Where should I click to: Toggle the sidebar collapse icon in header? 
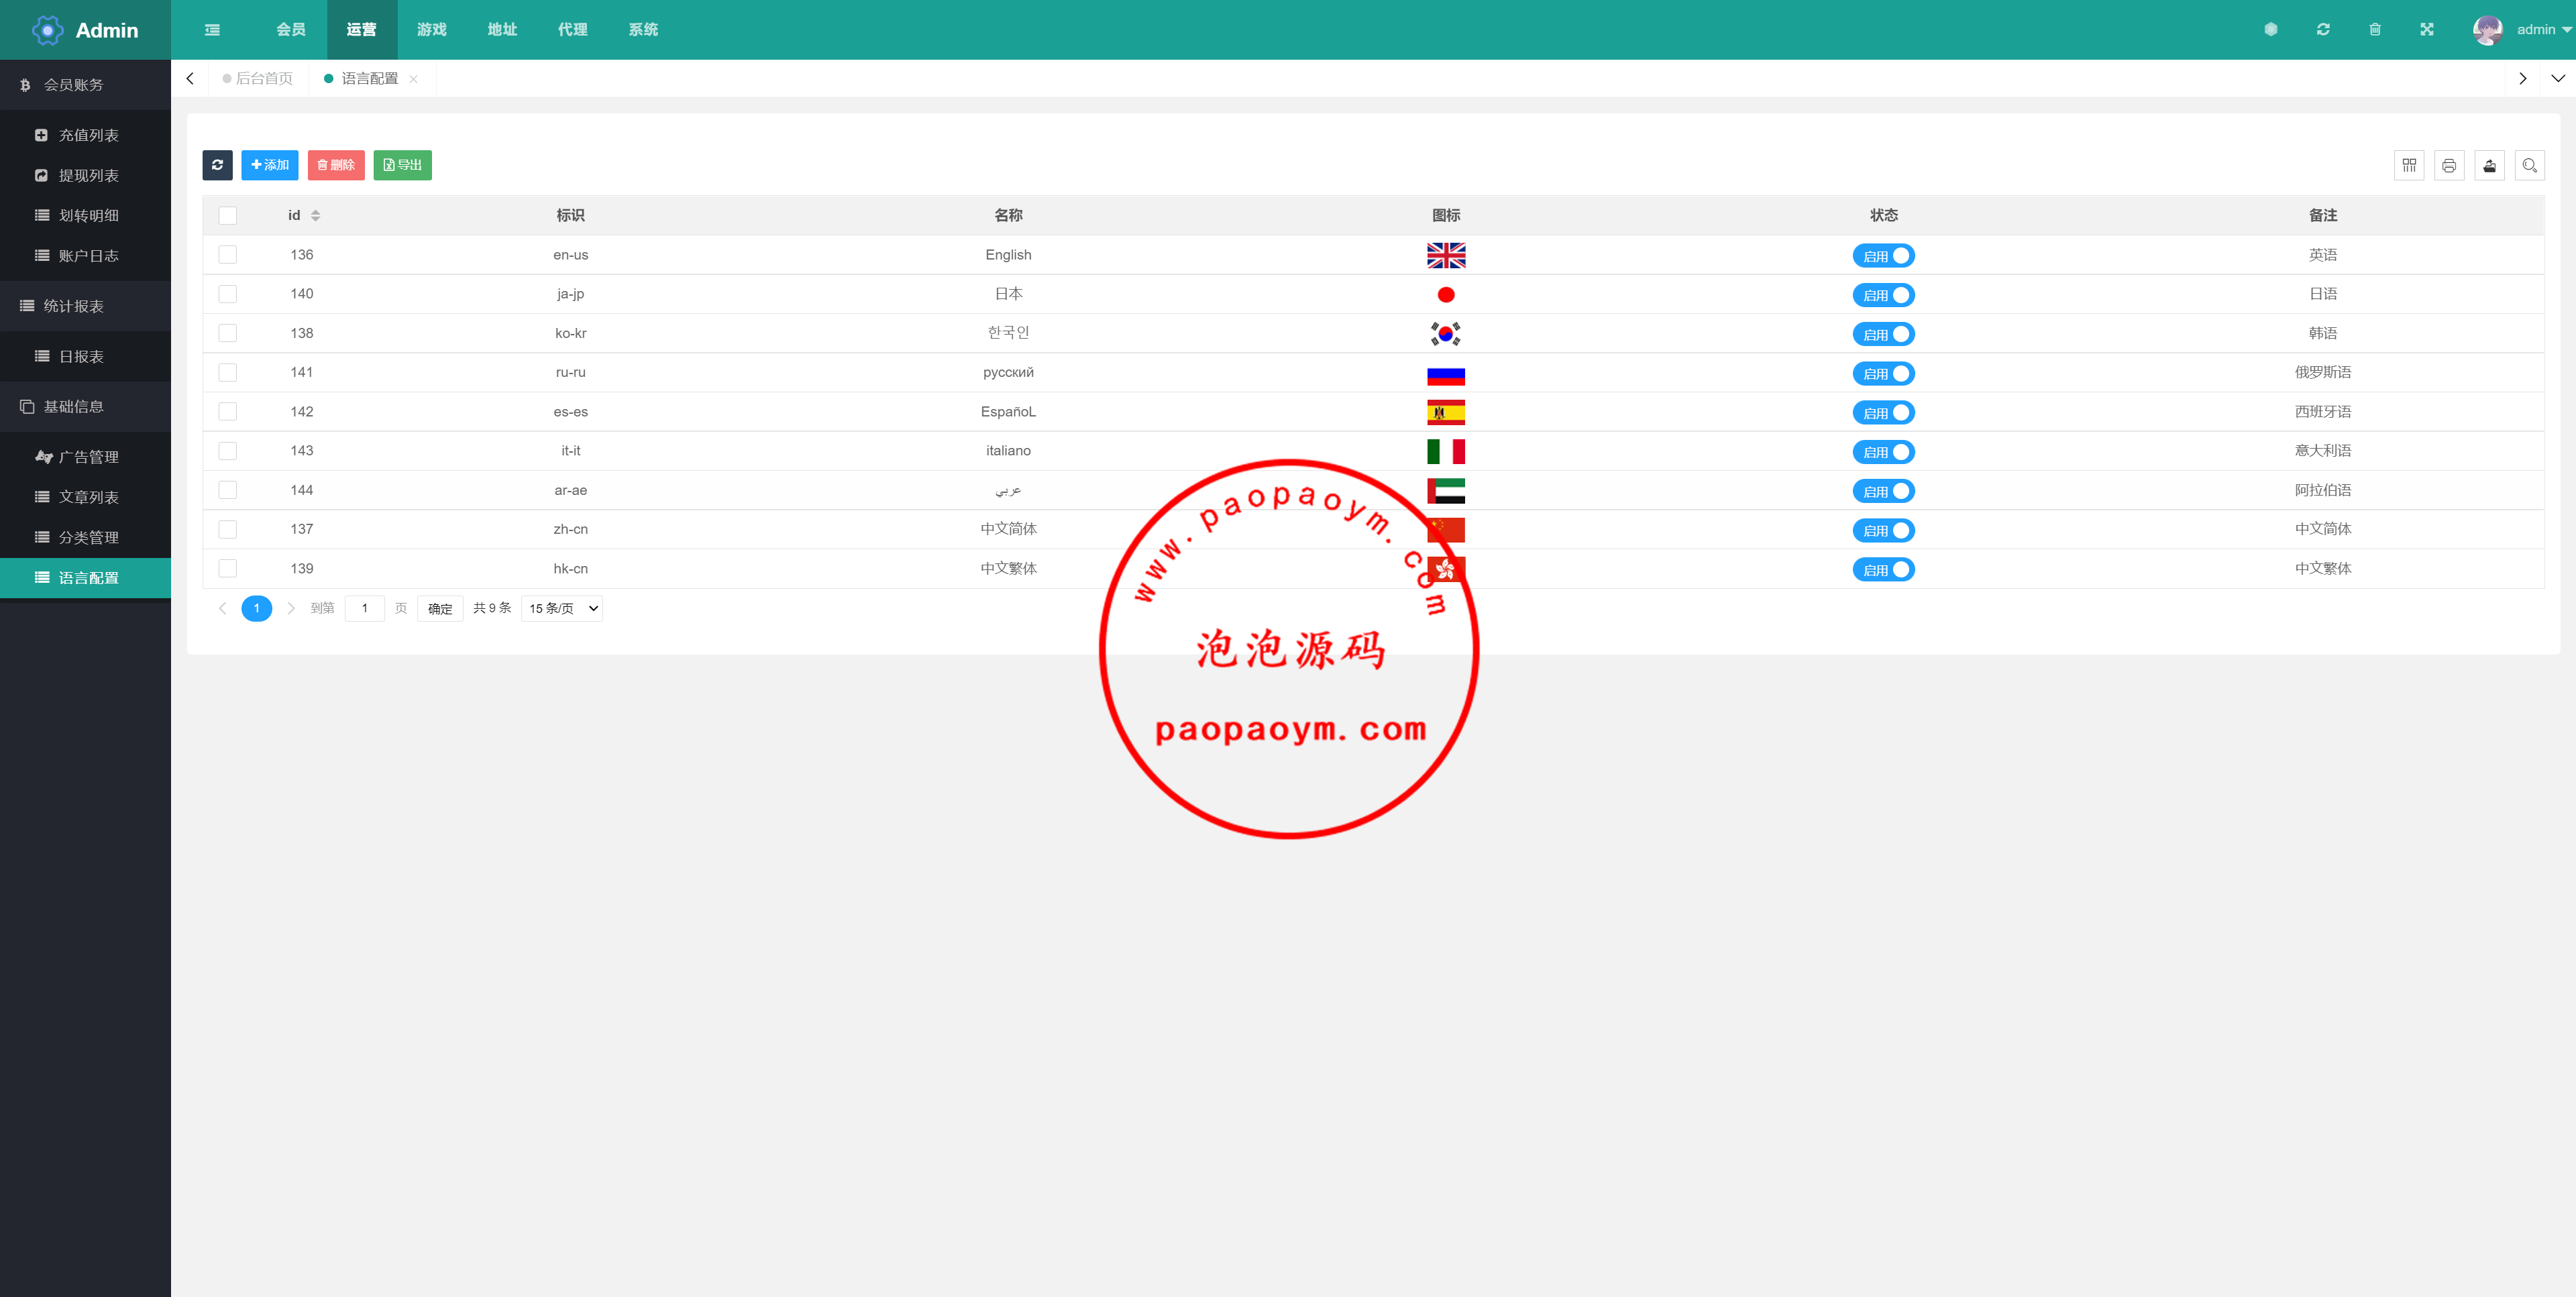(x=212, y=30)
